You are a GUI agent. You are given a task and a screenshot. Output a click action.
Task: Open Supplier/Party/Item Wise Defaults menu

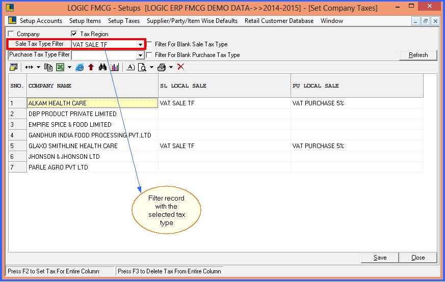192,21
